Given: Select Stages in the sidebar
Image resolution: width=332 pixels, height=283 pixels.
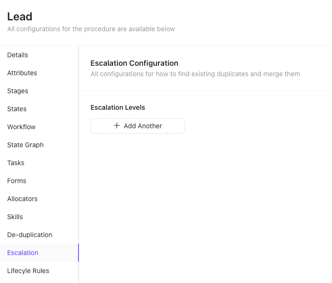Looking at the screenshot, I should 39,91.
